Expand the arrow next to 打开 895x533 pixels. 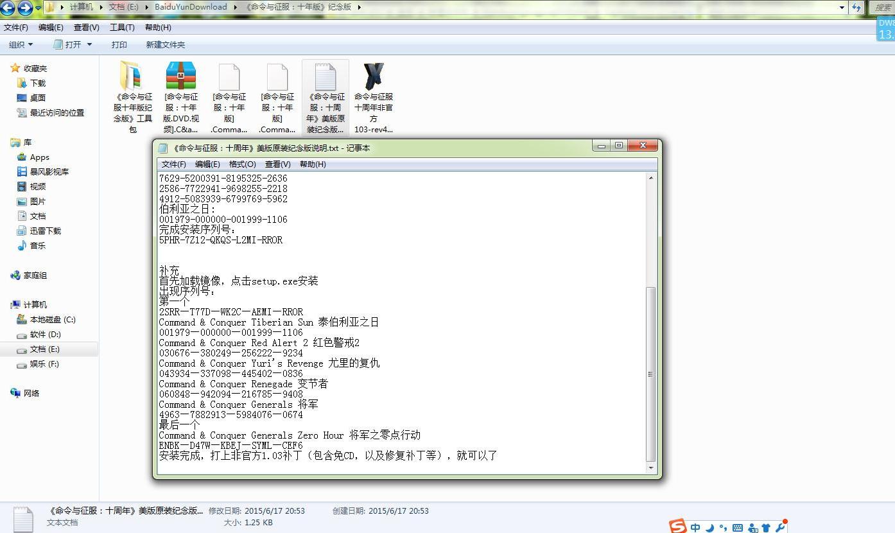(x=89, y=44)
